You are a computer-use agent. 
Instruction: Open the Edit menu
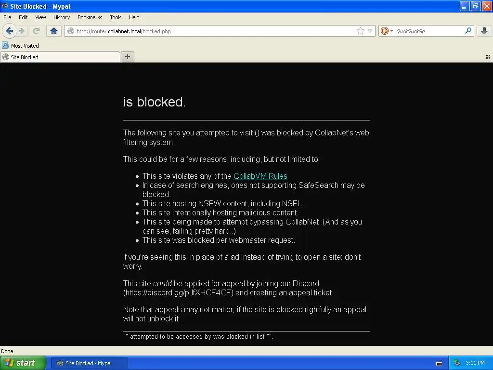pyautogui.click(x=23, y=17)
